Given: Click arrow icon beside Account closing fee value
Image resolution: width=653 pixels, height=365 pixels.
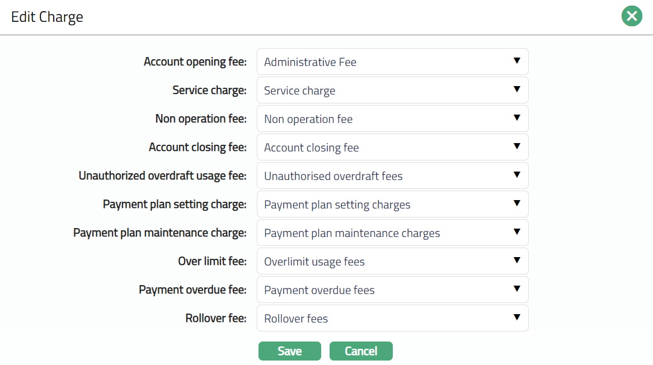Looking at the screenshot, I should [517, 146].
